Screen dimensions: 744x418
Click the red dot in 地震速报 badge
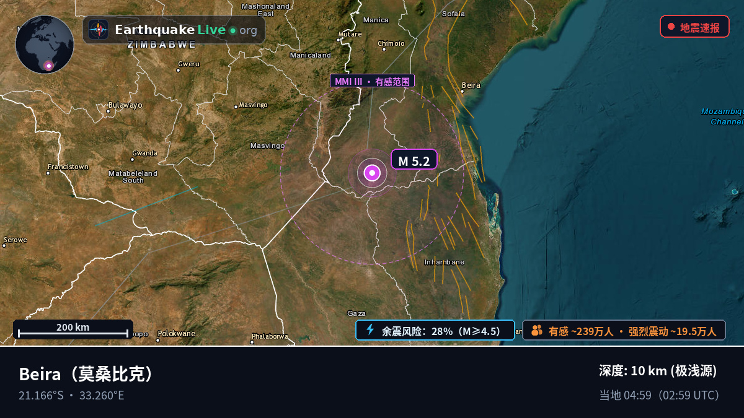(671, 27)
